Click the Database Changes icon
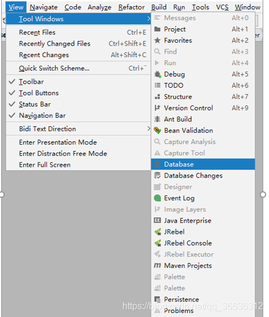The image size is (269, 317). pyautogui.click(x=157, y=175)
